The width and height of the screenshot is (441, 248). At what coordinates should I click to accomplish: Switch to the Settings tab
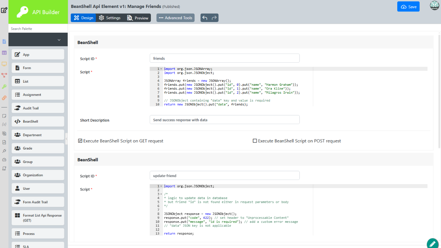[110, 18]
